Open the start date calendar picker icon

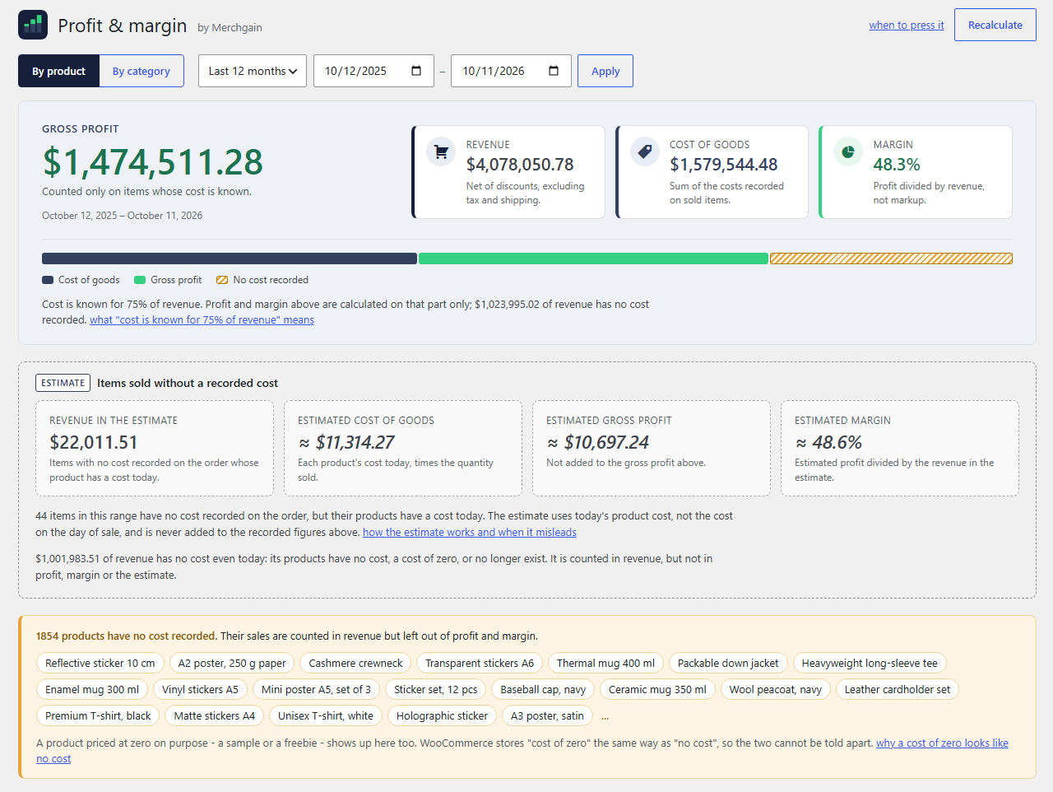click(416, 71)
